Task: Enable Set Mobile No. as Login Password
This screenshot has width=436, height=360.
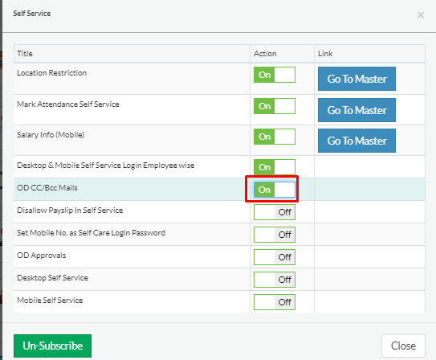Action: [274, 235]
